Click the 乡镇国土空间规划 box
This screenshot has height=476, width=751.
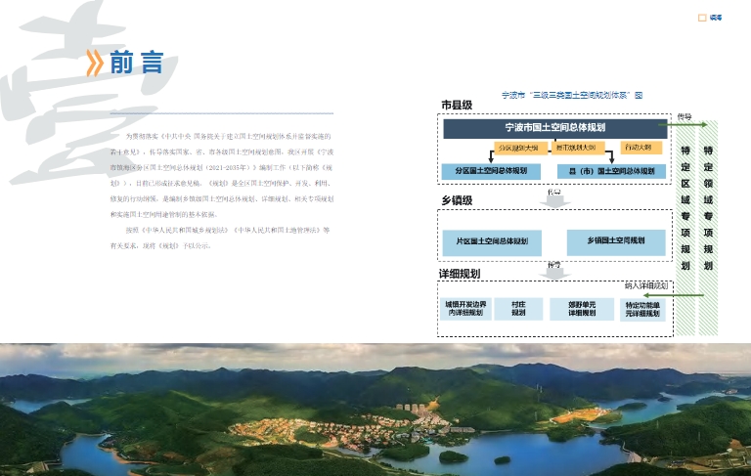[615, 241]
